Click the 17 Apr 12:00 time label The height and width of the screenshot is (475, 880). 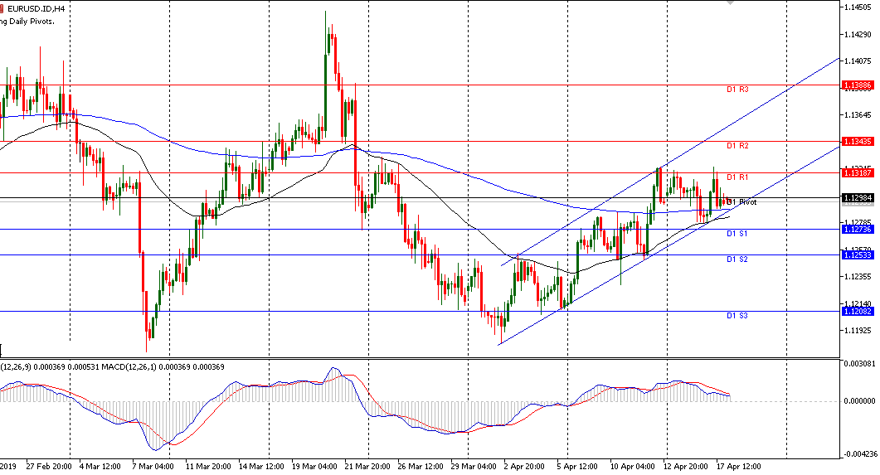pyautogui.click(x=738, y=467)
